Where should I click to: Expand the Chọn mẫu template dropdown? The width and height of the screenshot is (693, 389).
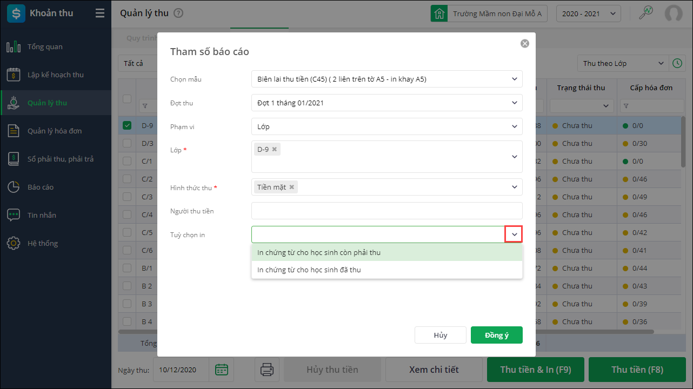click(x=514, y=79)
